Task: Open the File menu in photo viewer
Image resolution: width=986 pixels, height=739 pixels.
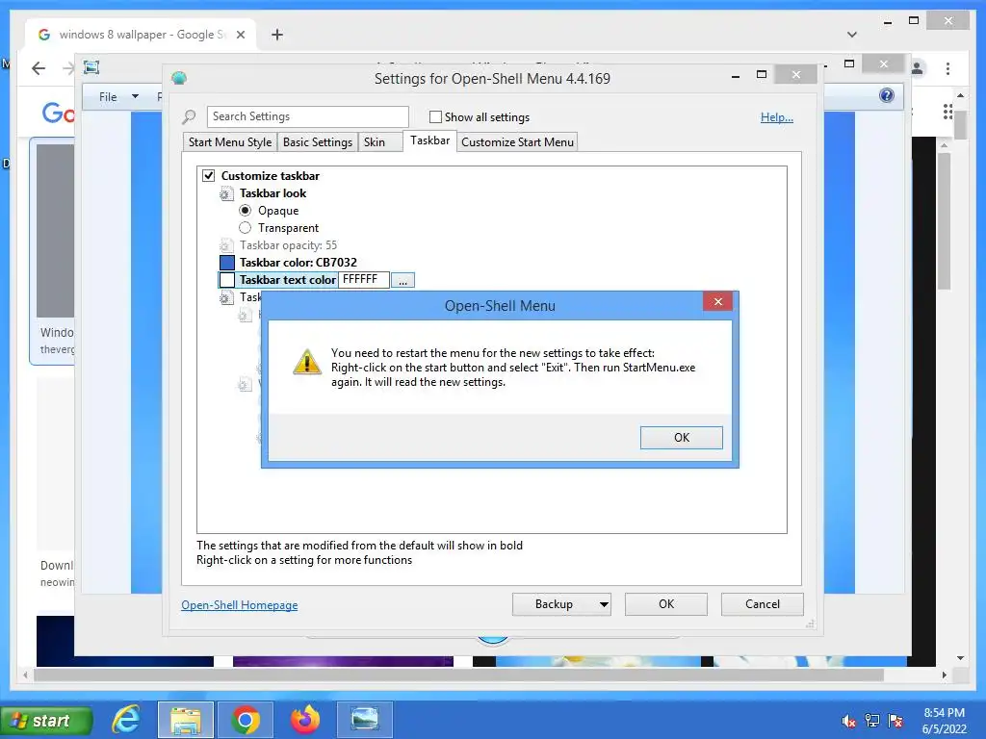Action: coord(108,97)
